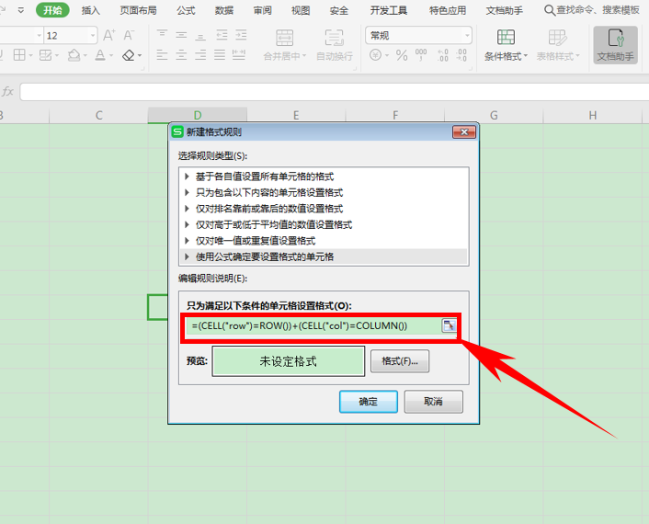Click 取消 to cancel the dialog
Viewport: 649px width, 524px height.
[x=433, y=402]
